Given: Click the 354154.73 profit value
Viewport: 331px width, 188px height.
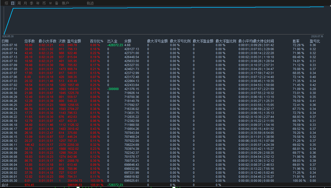Looking at the screenshot, I should coord(75,181).
